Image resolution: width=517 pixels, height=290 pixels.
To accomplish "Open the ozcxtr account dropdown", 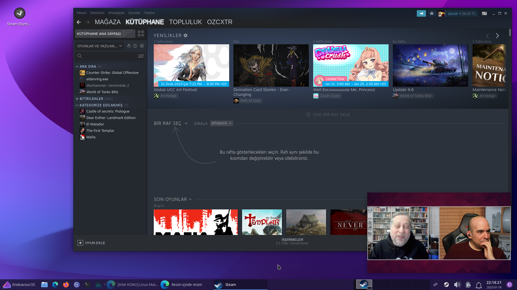I will [454, 13].
